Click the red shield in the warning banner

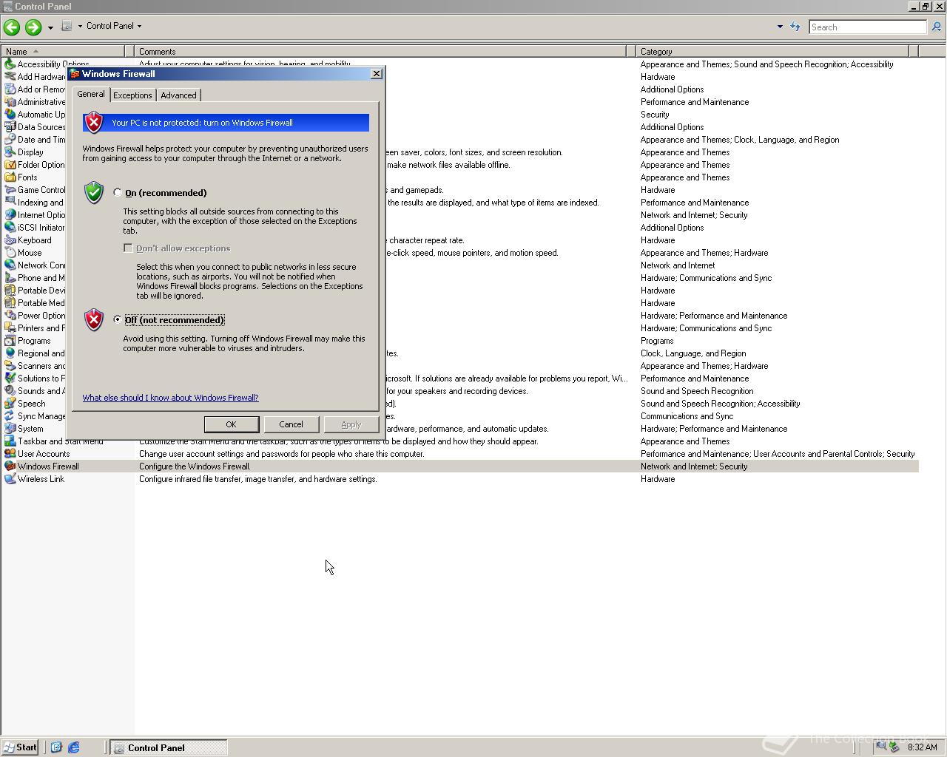(94, 122)
